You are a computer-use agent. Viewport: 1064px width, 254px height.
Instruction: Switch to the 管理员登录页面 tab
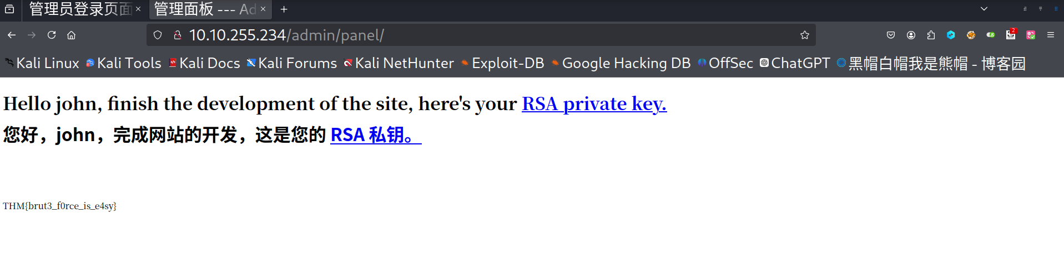point(80,9)
